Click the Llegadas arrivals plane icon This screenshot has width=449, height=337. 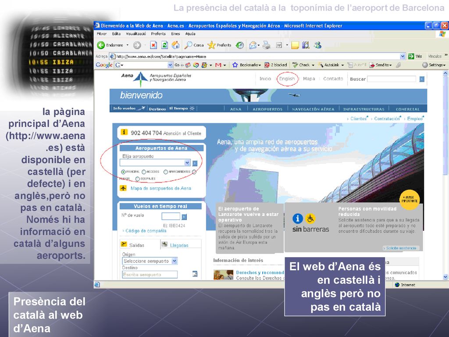point(164,244)
